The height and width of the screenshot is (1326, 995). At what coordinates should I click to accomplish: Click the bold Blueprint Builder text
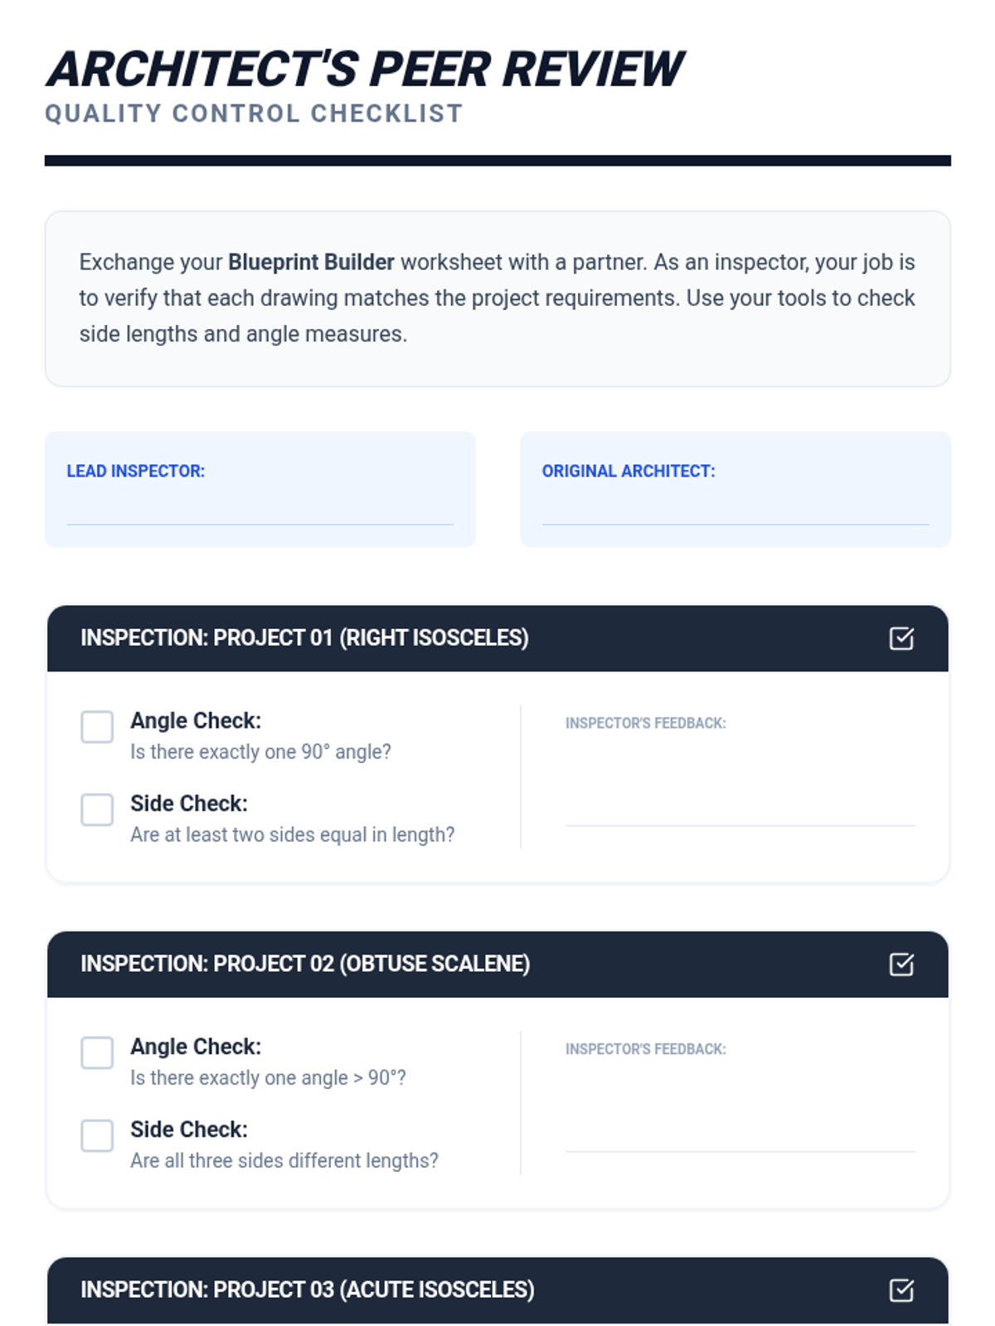click(x=311, y=262)
